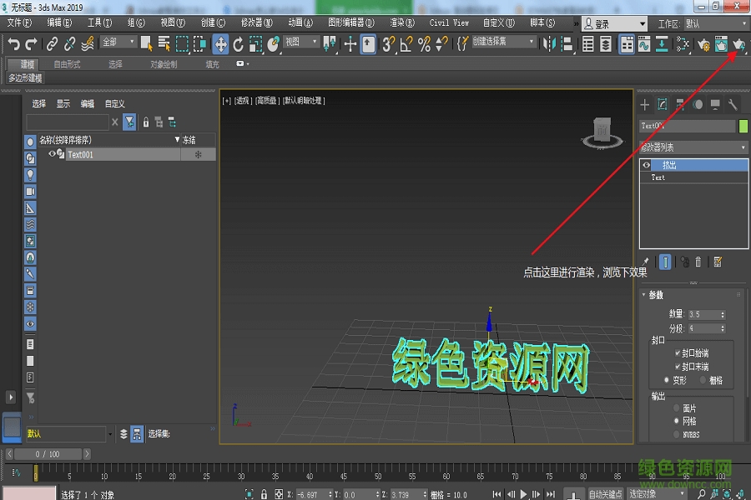
Task: Select the Mirror tool icon
Action: pyautogui.click(x=549, y=44)
